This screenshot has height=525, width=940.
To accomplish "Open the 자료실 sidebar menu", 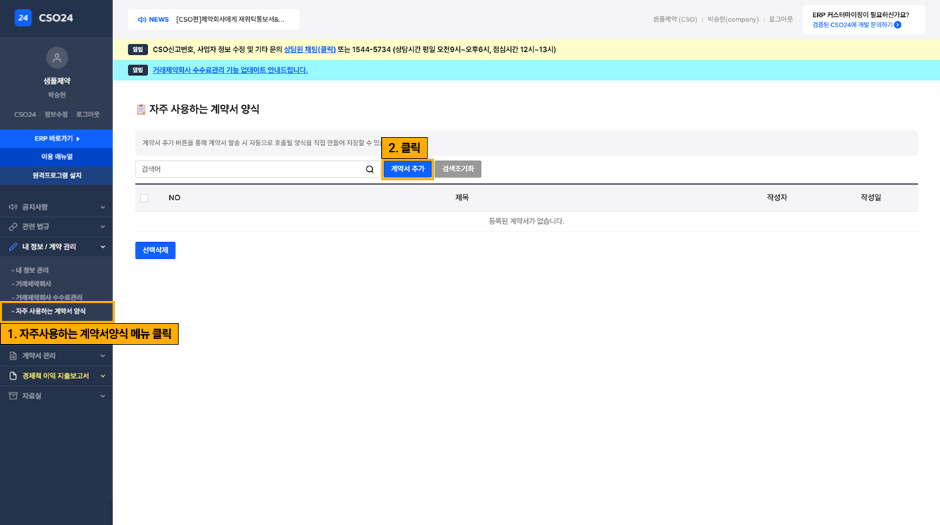I will coord(56,396).
